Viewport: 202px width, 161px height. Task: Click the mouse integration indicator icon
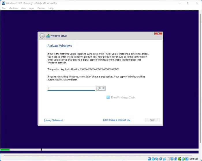(183, 159)
